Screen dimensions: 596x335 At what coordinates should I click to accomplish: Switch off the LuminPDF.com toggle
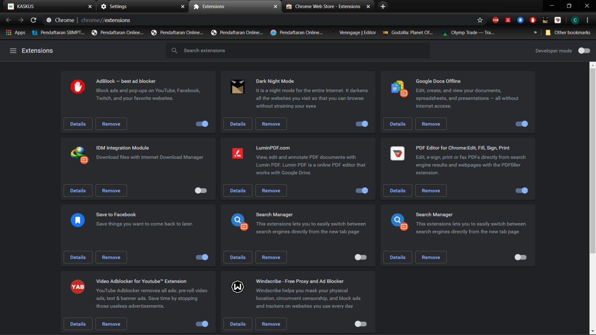click(x=362, y=190)
